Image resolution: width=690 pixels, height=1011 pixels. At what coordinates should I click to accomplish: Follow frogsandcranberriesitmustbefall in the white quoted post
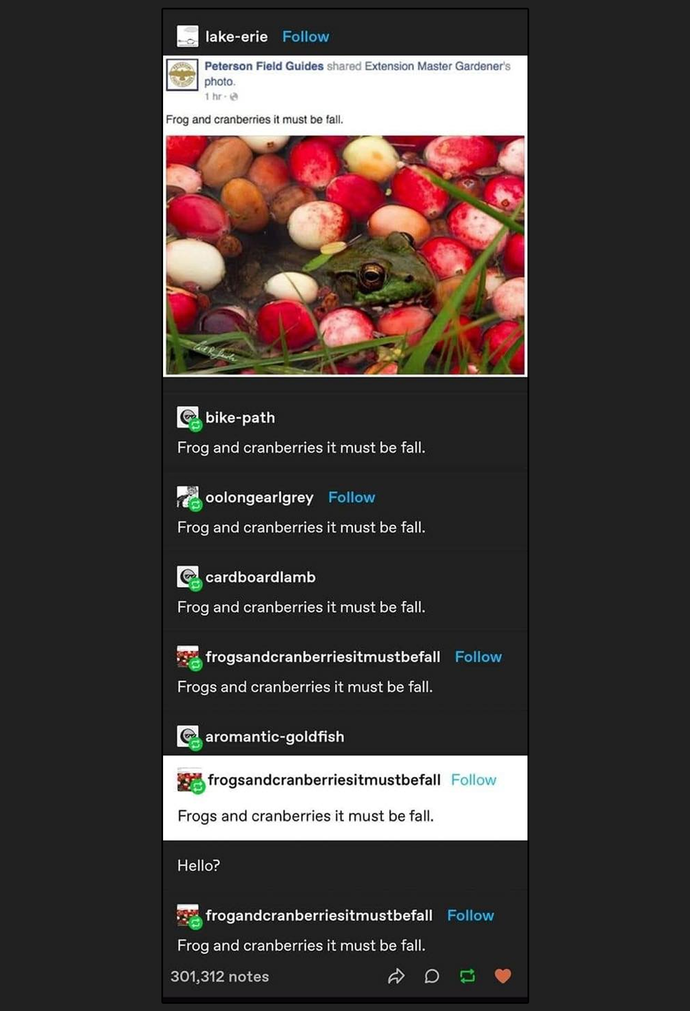pyautogui.click(x=474, y=780)
